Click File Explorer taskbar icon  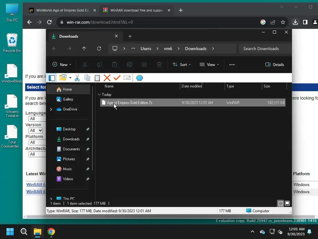coord(38,232)
